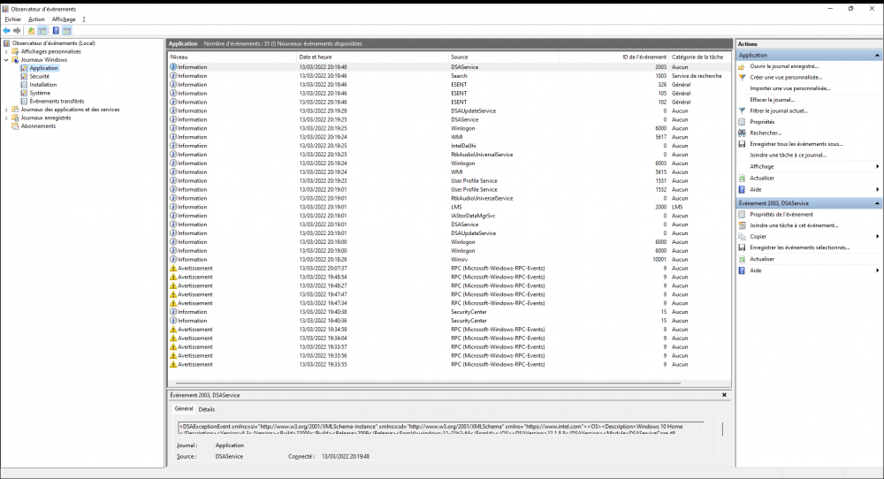Select the 'LMS' event ID 2000 row
Screen dimensions: 884x479
point(449,207)
